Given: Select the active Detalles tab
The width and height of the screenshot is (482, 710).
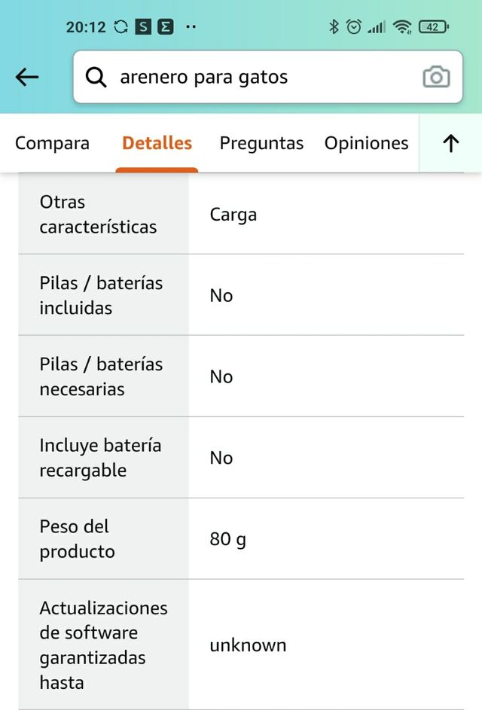Looking at the screenshot, I should point(156,143).
